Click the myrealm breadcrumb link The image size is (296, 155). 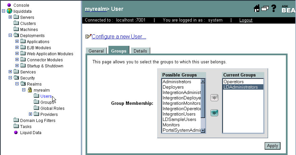(96, 9)
